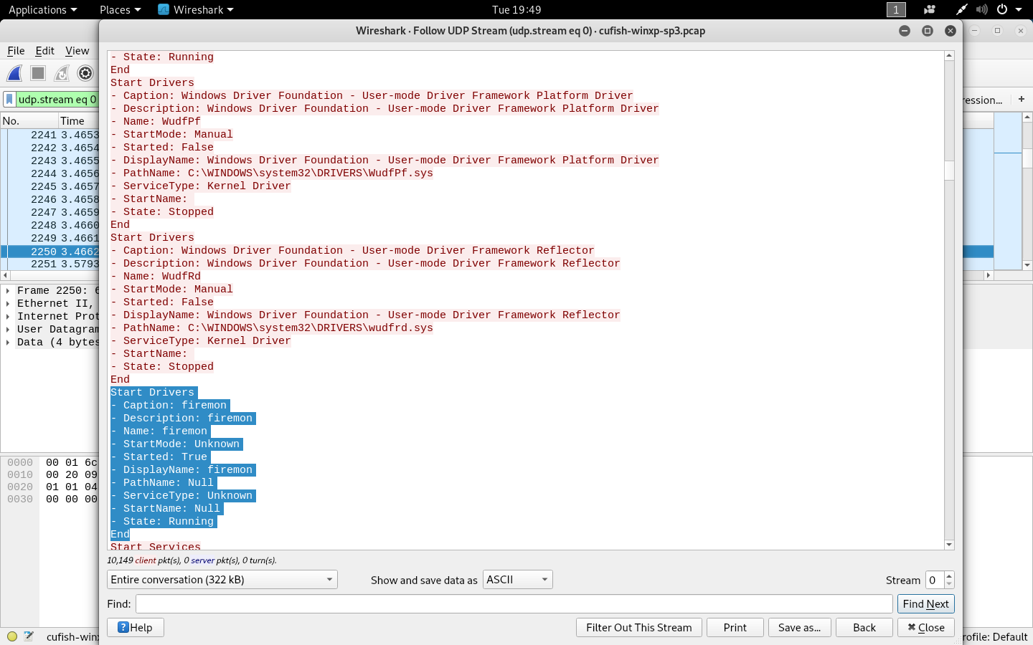The height and width of the screenshot is (645, 1033).
Task: Open the power menu icon in the top bar
Action: click(1002, 9)
